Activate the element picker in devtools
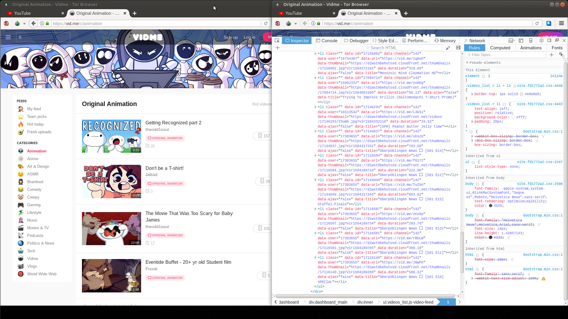The image size is (568, 319). [277, 41]
